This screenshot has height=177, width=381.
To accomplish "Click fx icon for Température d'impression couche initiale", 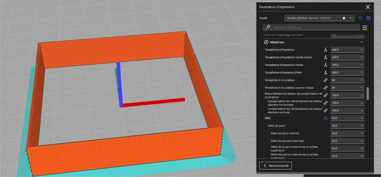I will [x=326, y=57].
